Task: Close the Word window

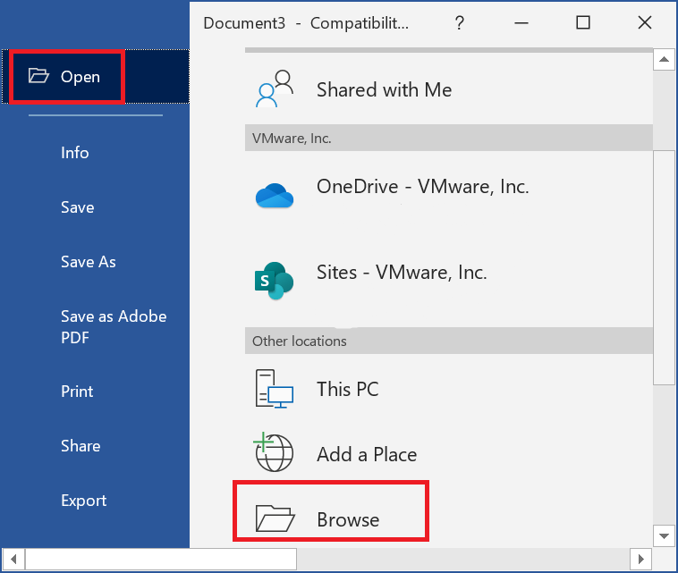Action: tap(645, 22)
